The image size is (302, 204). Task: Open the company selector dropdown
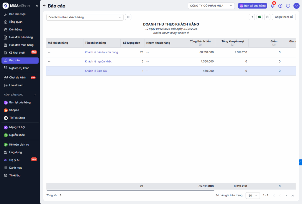[211, 6]
